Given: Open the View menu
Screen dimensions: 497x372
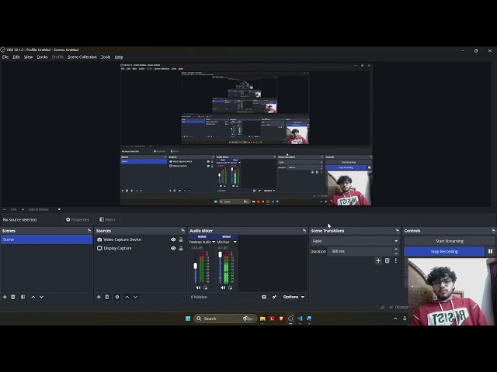Looking at the screenshot, I should [x=28, y=57].
